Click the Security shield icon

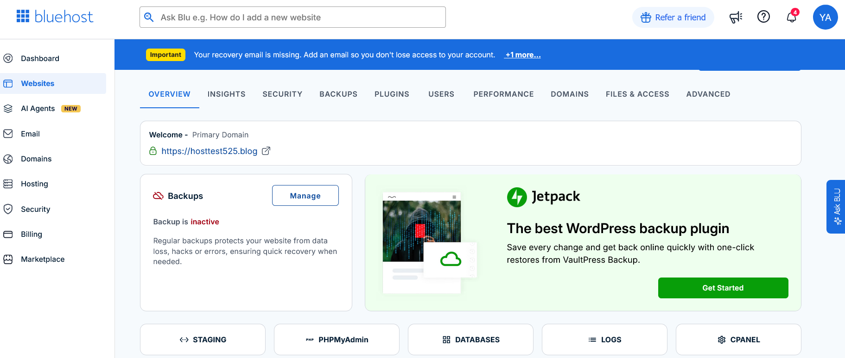coord(8,209)
